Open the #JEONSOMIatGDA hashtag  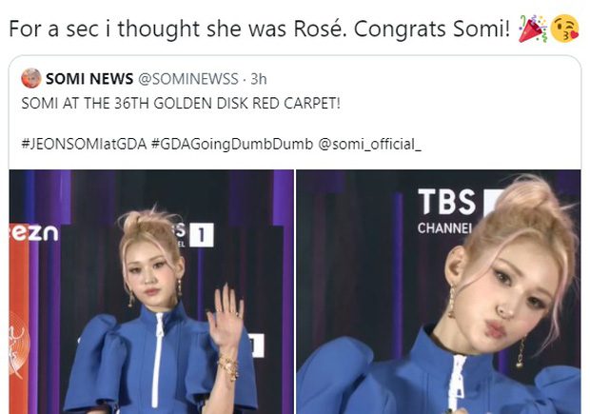click(84, 144)
